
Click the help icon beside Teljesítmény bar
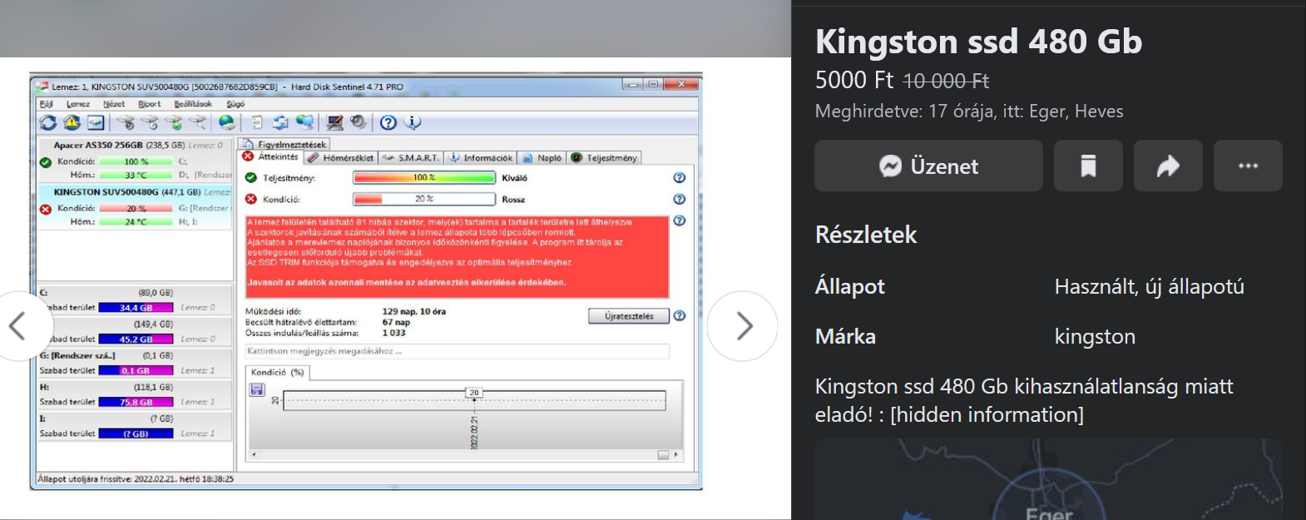pyautogui.click(x=680, y=177)
